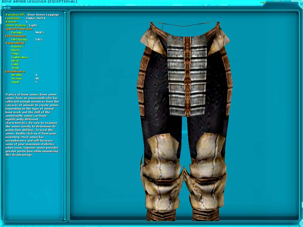Click the 'Mind:' encumbrance label

(x=15, y=82)
